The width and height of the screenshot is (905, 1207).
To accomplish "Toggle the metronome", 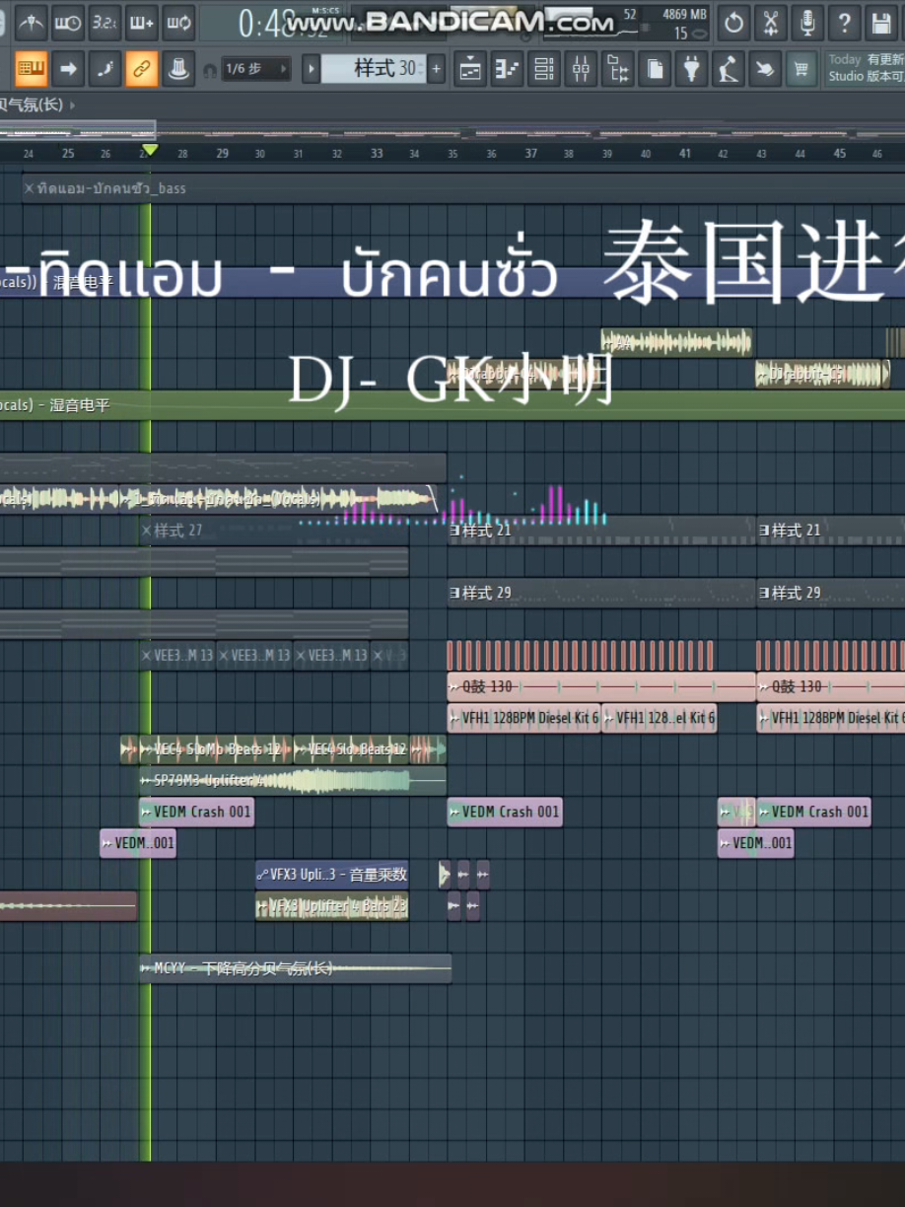I will tap(31, 23).
